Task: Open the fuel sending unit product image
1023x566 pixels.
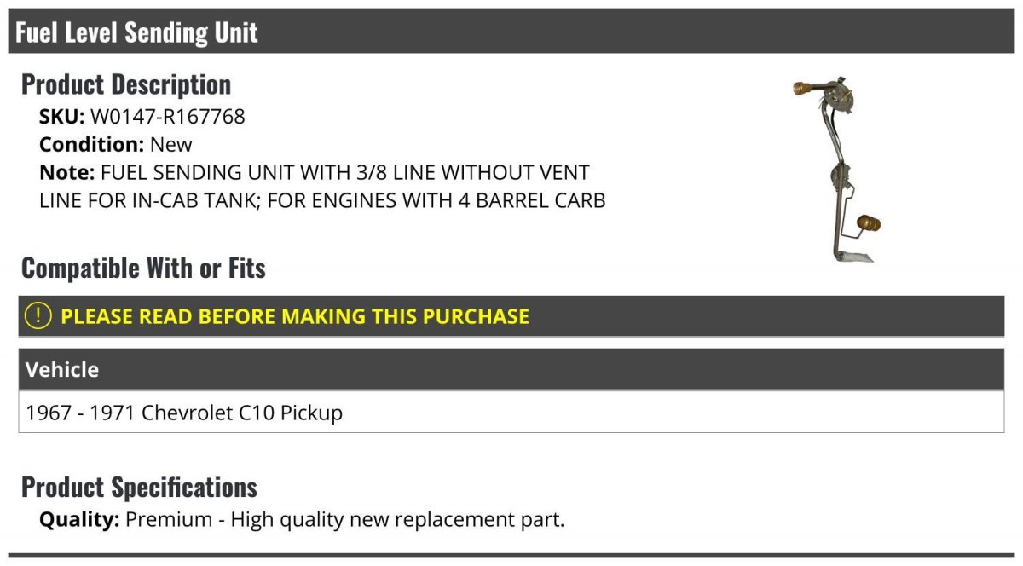Action: [x=835, y=168]
